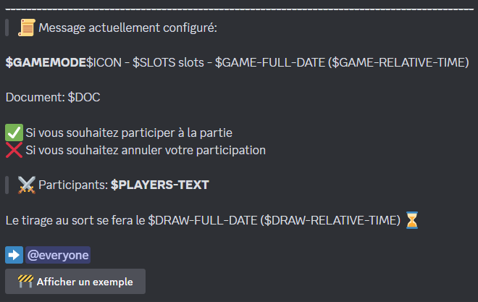Screen dimensions: 478x302
Task: Open the Afficher un exemple button
Action: pyautogui.click(x=75, y=281)
